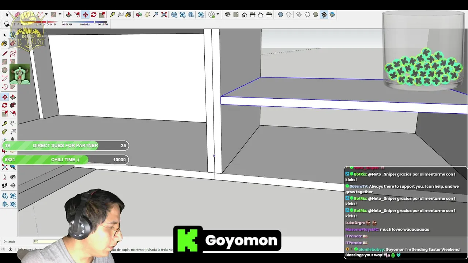Select the Pie tool in left toolbar
The width and height of the screenshot is (468, 263).
13,87
